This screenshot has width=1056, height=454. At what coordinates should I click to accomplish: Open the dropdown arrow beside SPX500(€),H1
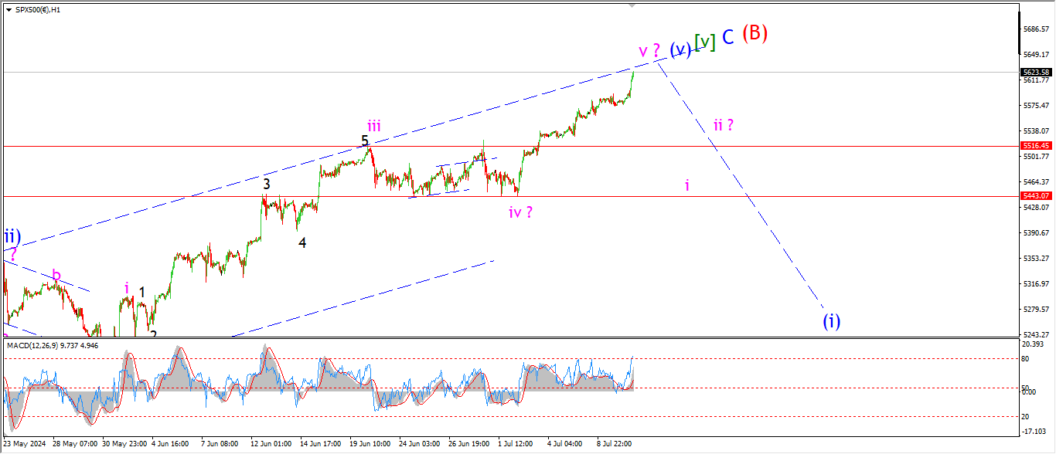pyautogui.click(x=9, y=9)
